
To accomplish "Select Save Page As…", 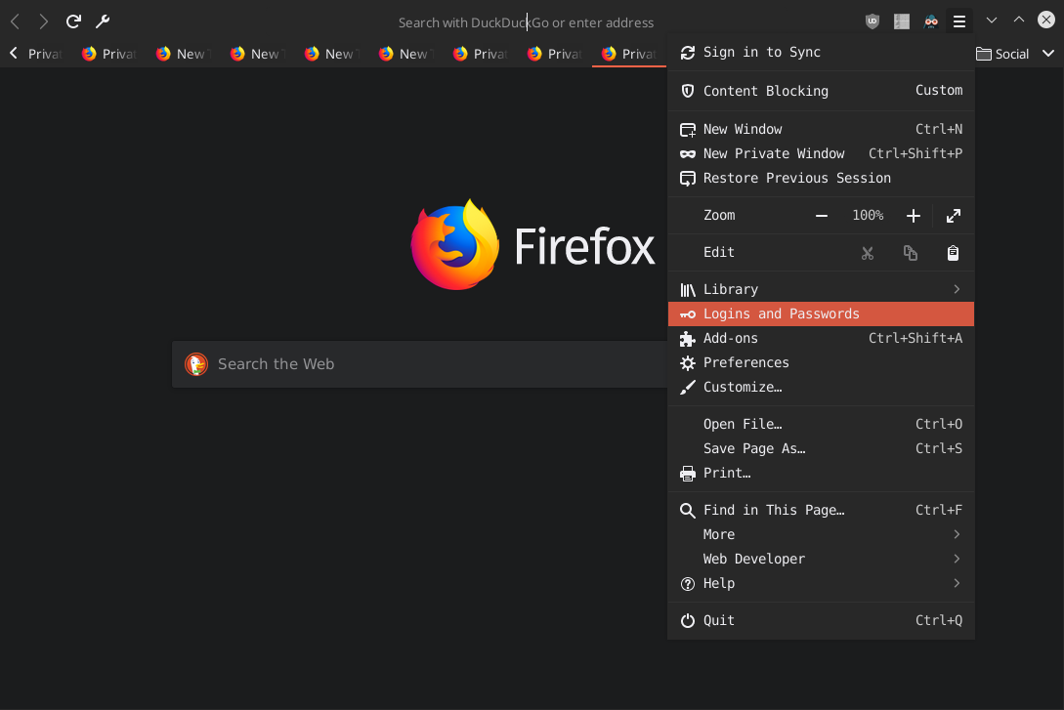I will click(821, 448).
